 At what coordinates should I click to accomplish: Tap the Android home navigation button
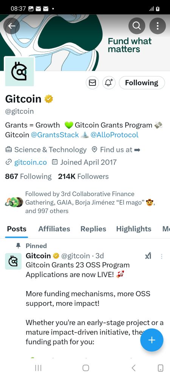point(86,368)
